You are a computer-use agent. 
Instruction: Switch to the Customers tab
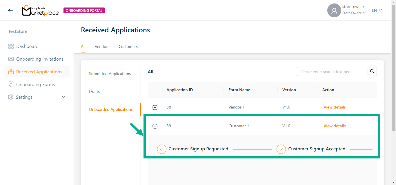(x=128, y=46)
